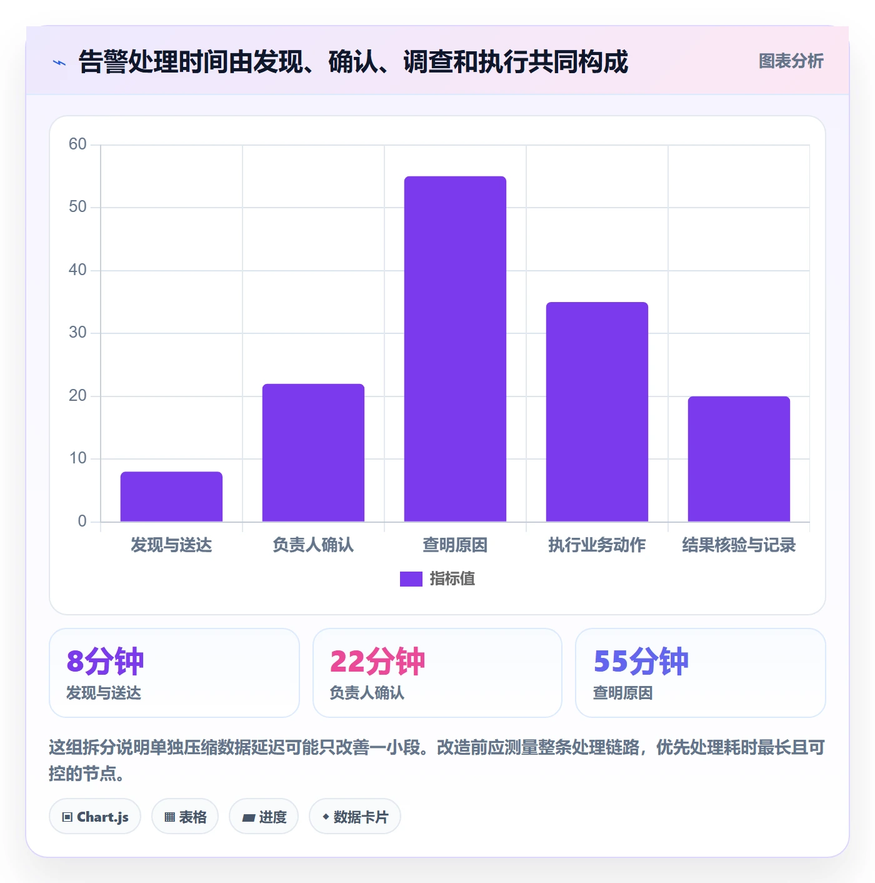Click the title 告警处理时间由发现、确认、调查和执行共同构成
The width and height of the screenshot is (875, 883).
[353, 62]
